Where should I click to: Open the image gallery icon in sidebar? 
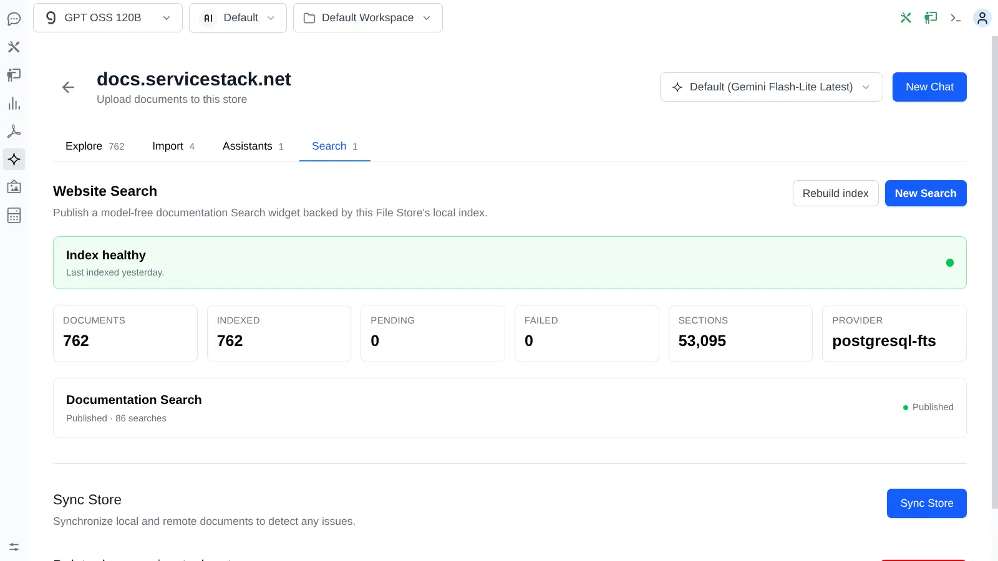coord(14,187)
